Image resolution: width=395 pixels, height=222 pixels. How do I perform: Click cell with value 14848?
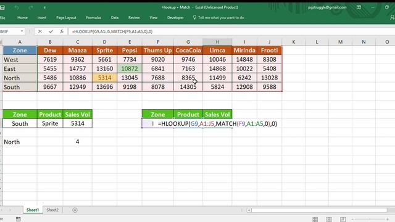point(244,59)
